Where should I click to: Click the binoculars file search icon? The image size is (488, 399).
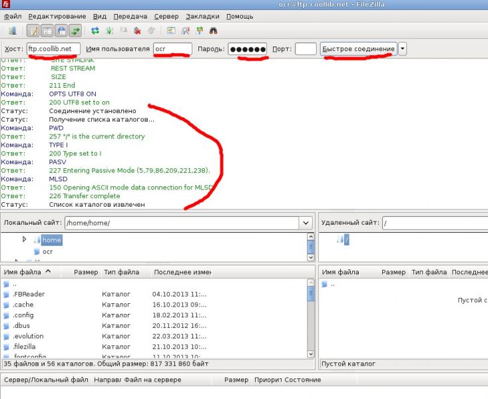[x=214, y=31]
